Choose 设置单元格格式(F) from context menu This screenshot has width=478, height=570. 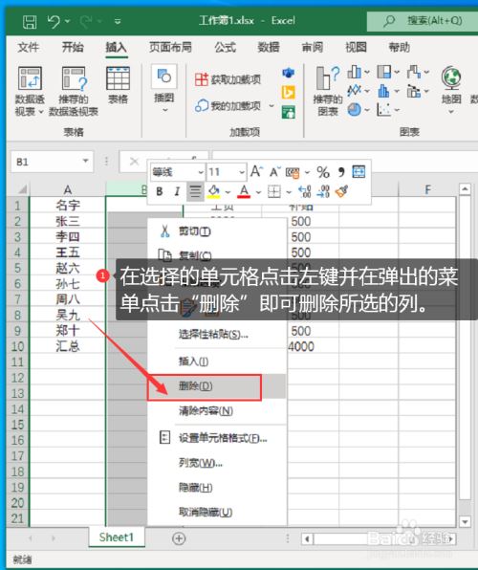point(217,438)
